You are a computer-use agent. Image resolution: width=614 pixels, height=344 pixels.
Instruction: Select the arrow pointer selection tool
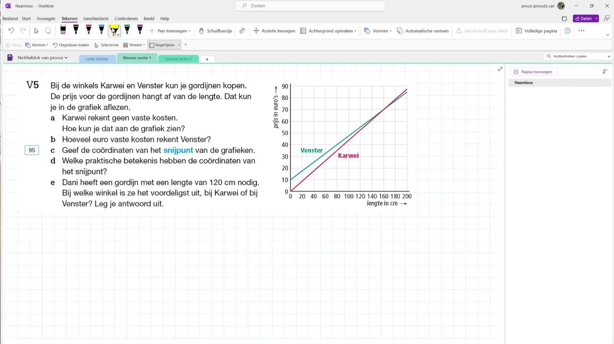click(x=36, y=31)
